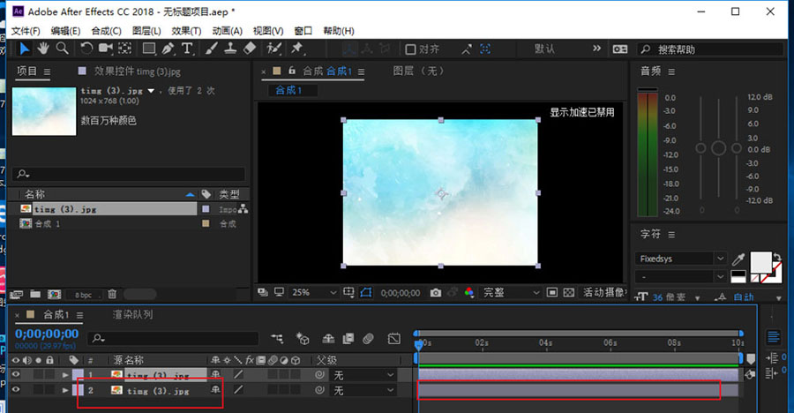Expand layer 1 properties triangle
This screenshot has width=794, height=413.
(65, 375)
